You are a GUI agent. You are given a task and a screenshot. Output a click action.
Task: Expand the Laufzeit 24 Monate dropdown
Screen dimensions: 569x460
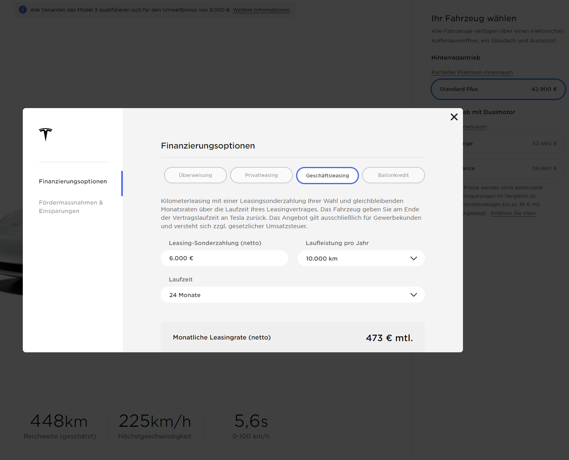[x=293, y=295]
